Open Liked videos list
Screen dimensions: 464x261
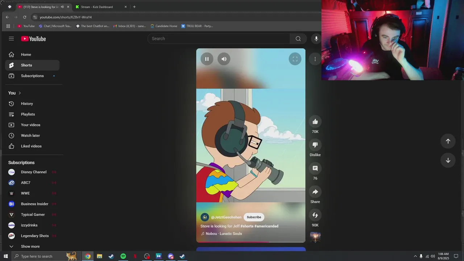pos(33,146)
